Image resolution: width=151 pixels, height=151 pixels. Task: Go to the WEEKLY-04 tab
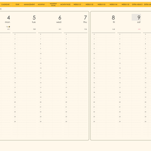(113, 5)
